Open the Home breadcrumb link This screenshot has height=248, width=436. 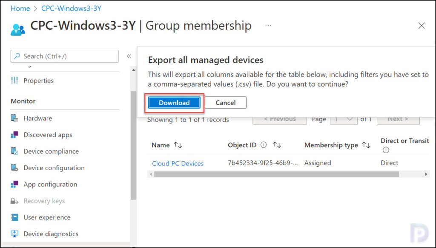[x=20, y=9]
